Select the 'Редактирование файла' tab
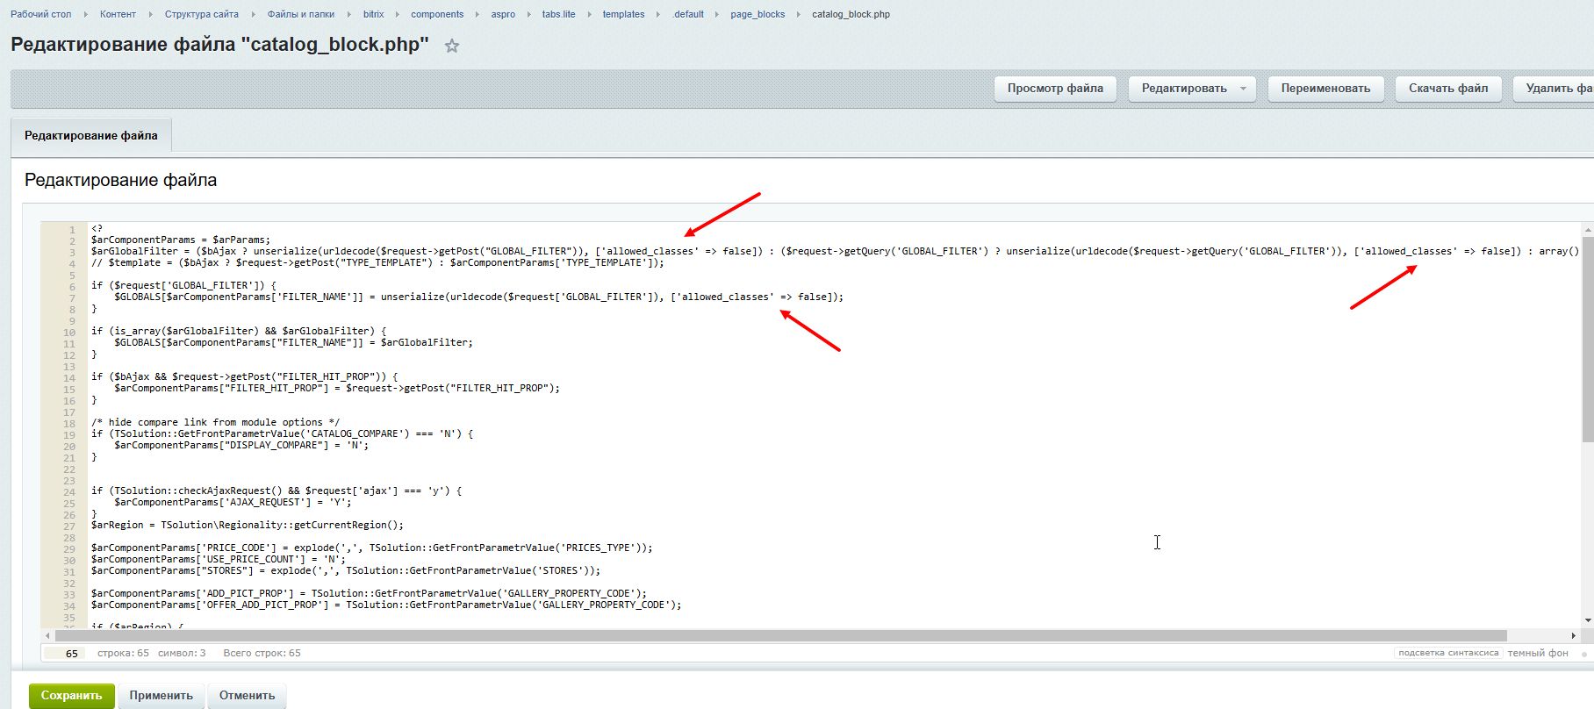Screen dimensions: 1594x709 pos(91,136)
